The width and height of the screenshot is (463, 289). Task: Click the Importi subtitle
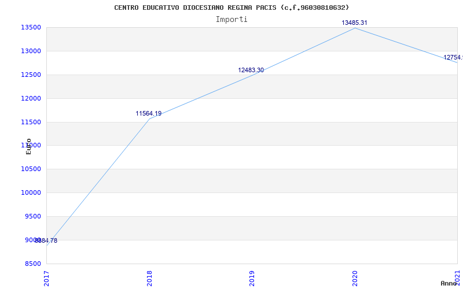(x=231, y=19)
